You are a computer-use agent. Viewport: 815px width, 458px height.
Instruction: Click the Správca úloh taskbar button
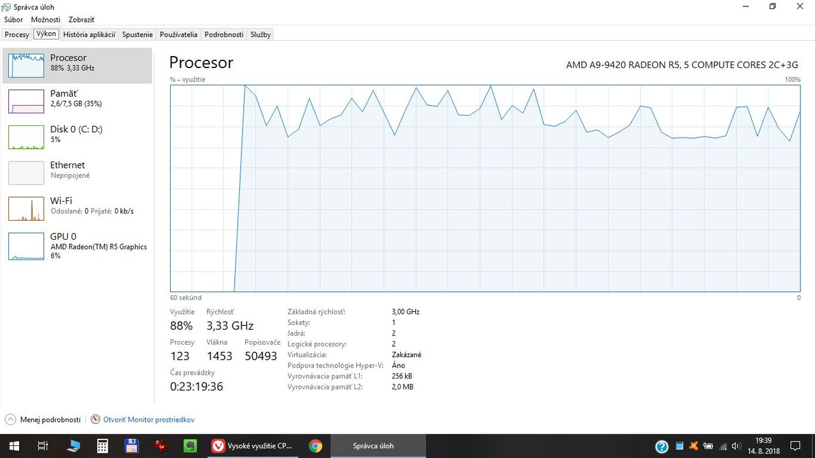(x=378, y=446)
